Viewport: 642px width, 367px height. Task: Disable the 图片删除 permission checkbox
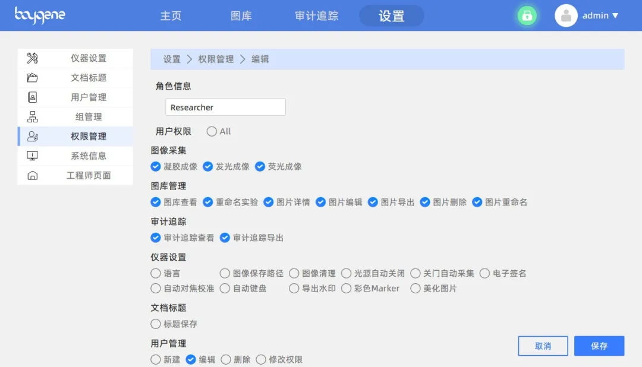tap(424, 202)
